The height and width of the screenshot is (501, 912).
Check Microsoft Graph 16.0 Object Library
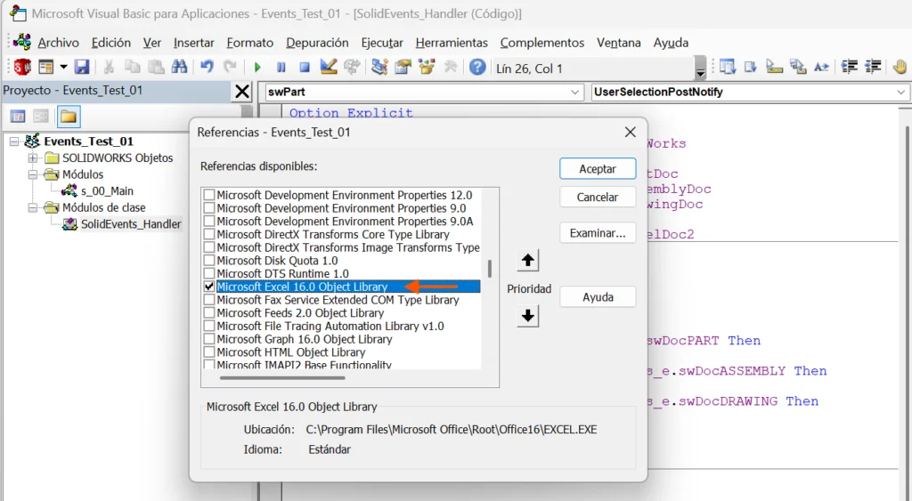pos(209,339)
